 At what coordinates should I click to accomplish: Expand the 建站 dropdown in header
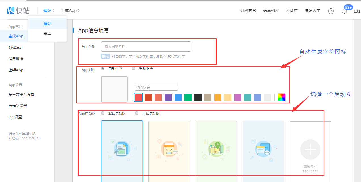(49, 10)
